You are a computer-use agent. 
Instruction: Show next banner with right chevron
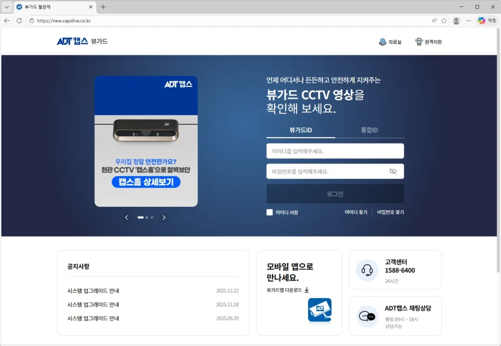tap(164, 217)
